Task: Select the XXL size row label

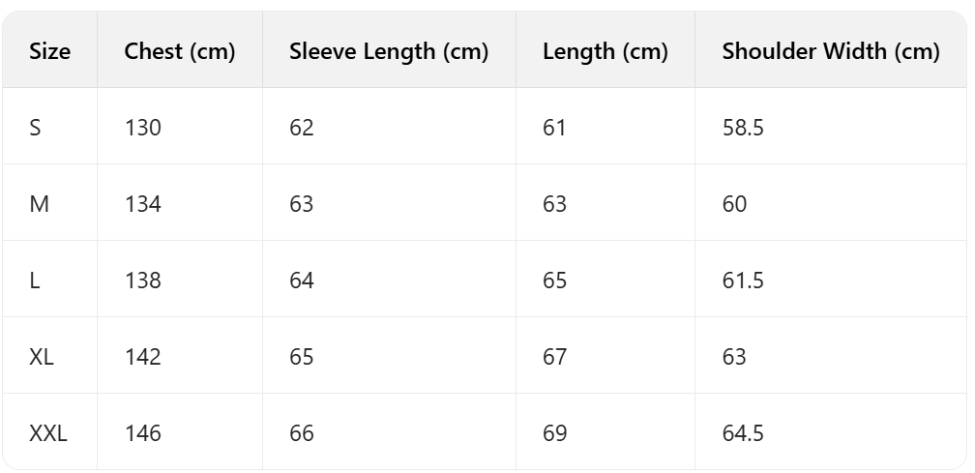Action: pos(48,433)
